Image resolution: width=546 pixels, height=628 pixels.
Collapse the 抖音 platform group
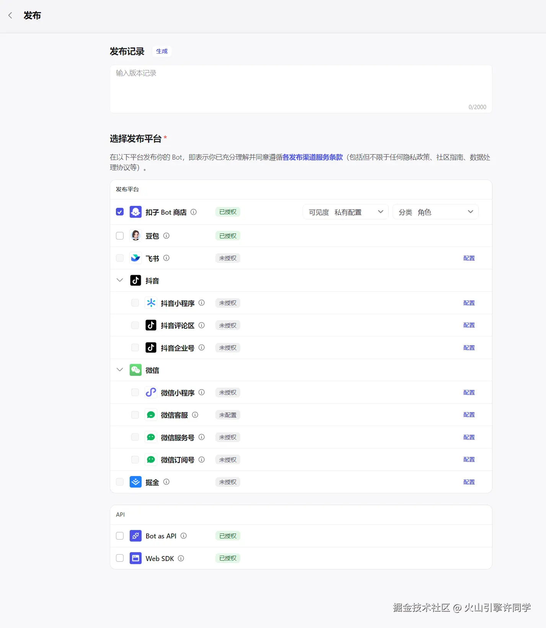point(120,281)
